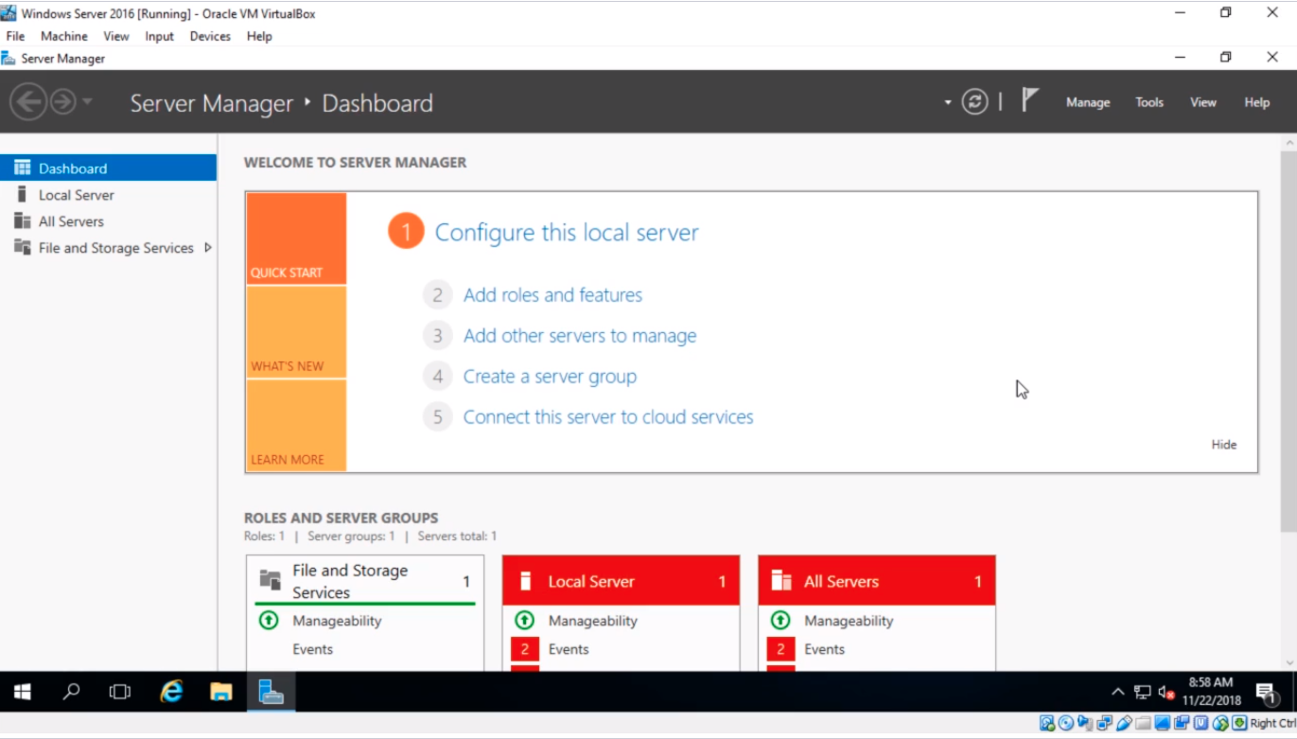Open the Server Manager Help menu
This screenshot has height=739, width=1297.
pos(1256,102)
